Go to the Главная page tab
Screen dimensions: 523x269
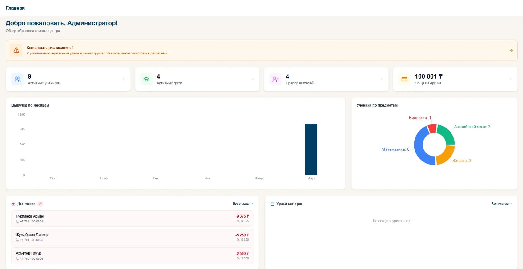coord(15,8)
